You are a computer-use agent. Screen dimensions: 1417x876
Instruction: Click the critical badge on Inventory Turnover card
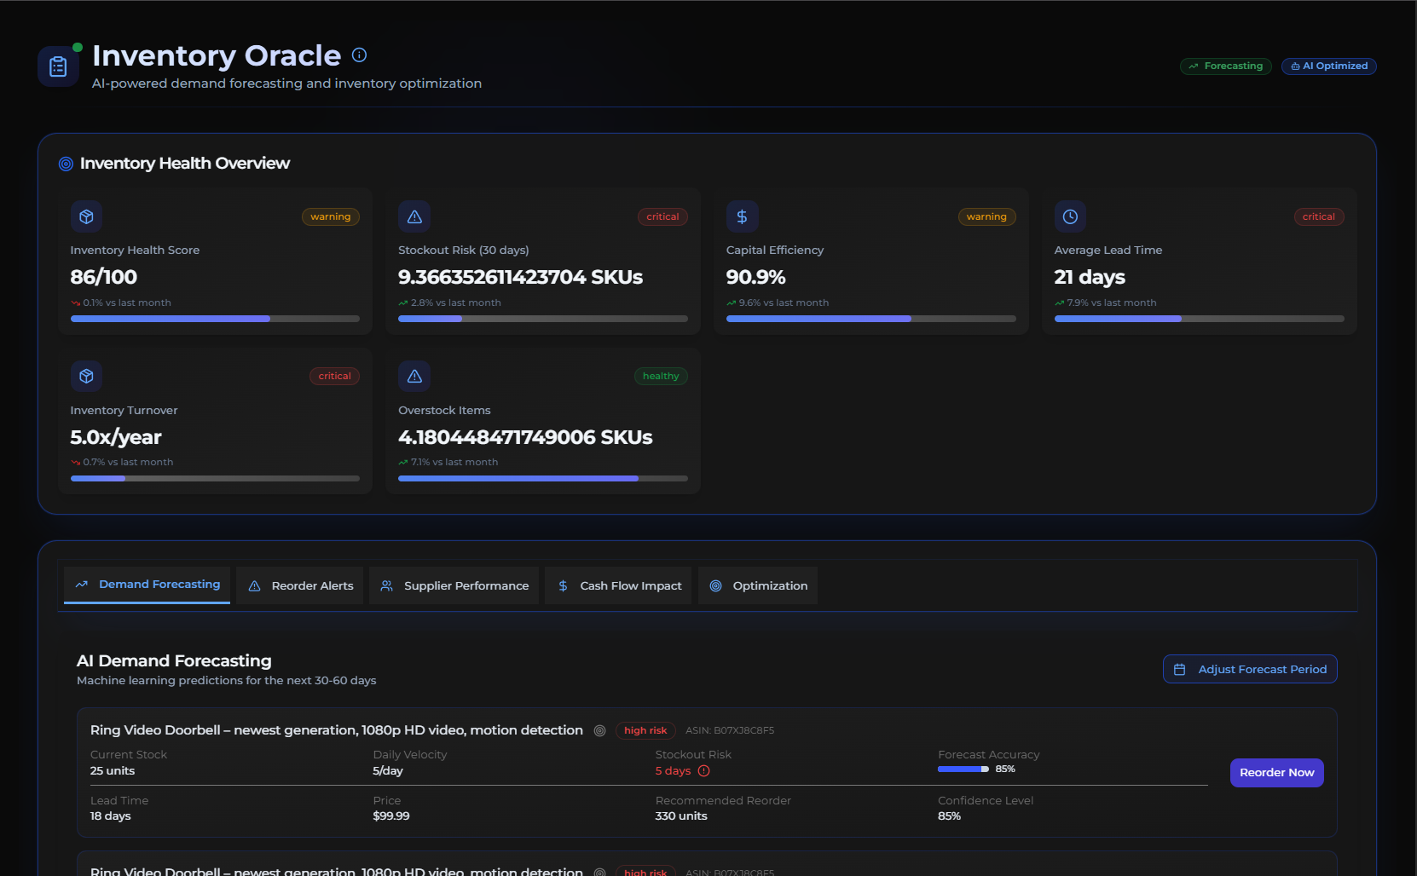pos(334,377)
